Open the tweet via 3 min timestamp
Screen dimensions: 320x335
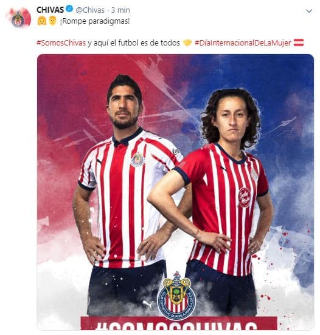(x=120, y=10)
